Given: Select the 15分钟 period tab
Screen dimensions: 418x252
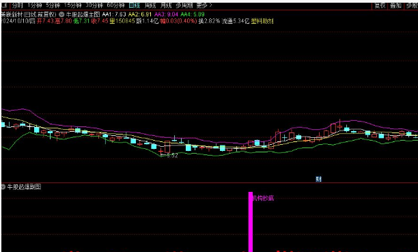Looking at the screenshot, I should coord(72,5).
